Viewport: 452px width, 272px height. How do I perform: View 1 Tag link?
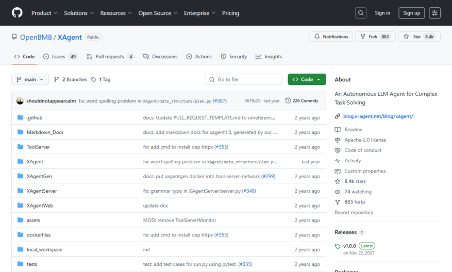tap(101, 79)
